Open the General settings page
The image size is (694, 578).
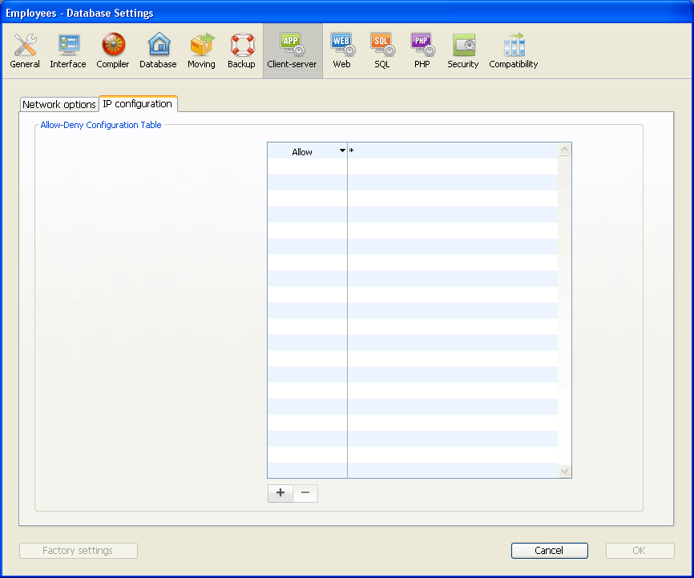click(25, 51)
